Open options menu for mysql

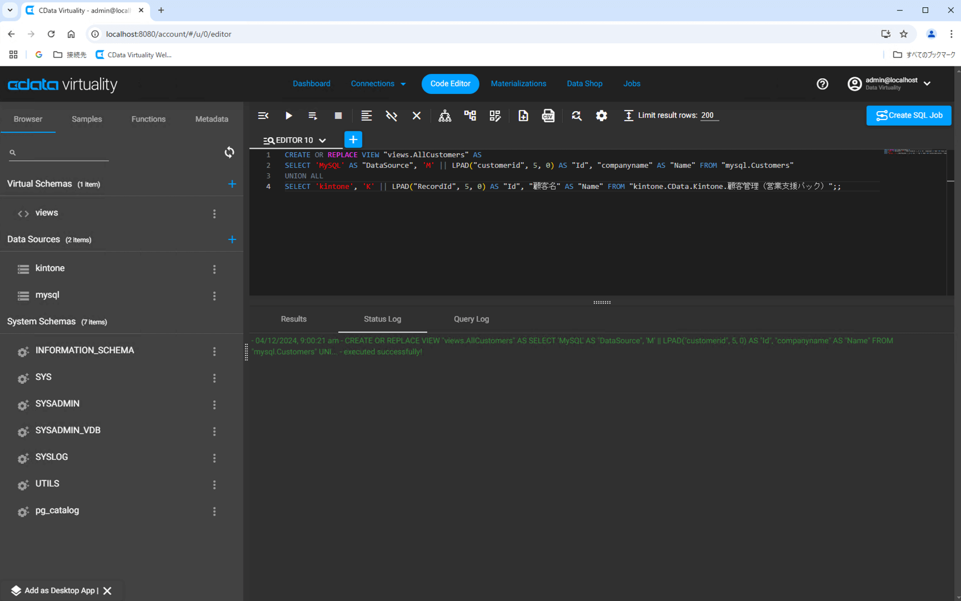[x=214, y=296]
